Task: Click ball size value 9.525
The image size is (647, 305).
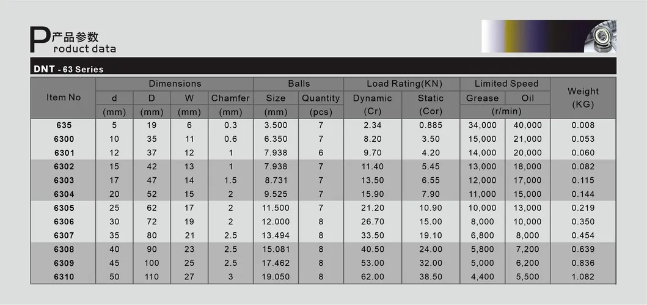Action: (277, 194)
